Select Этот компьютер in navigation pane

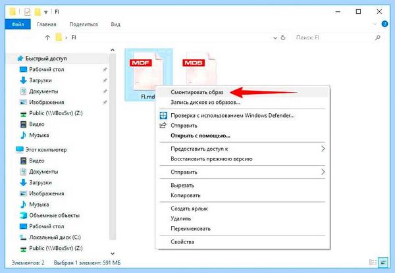coord(41,150)
